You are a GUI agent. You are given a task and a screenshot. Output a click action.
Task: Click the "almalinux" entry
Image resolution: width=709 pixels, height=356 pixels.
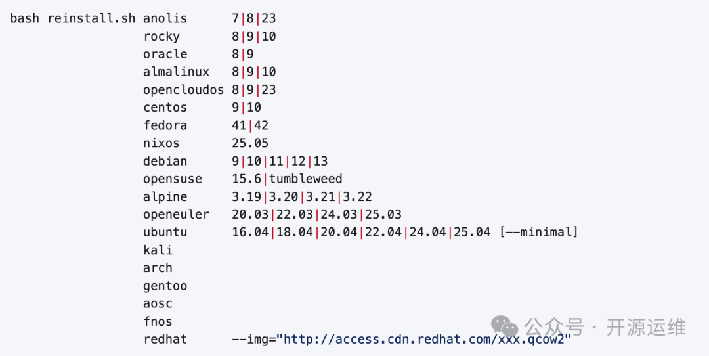176,72
